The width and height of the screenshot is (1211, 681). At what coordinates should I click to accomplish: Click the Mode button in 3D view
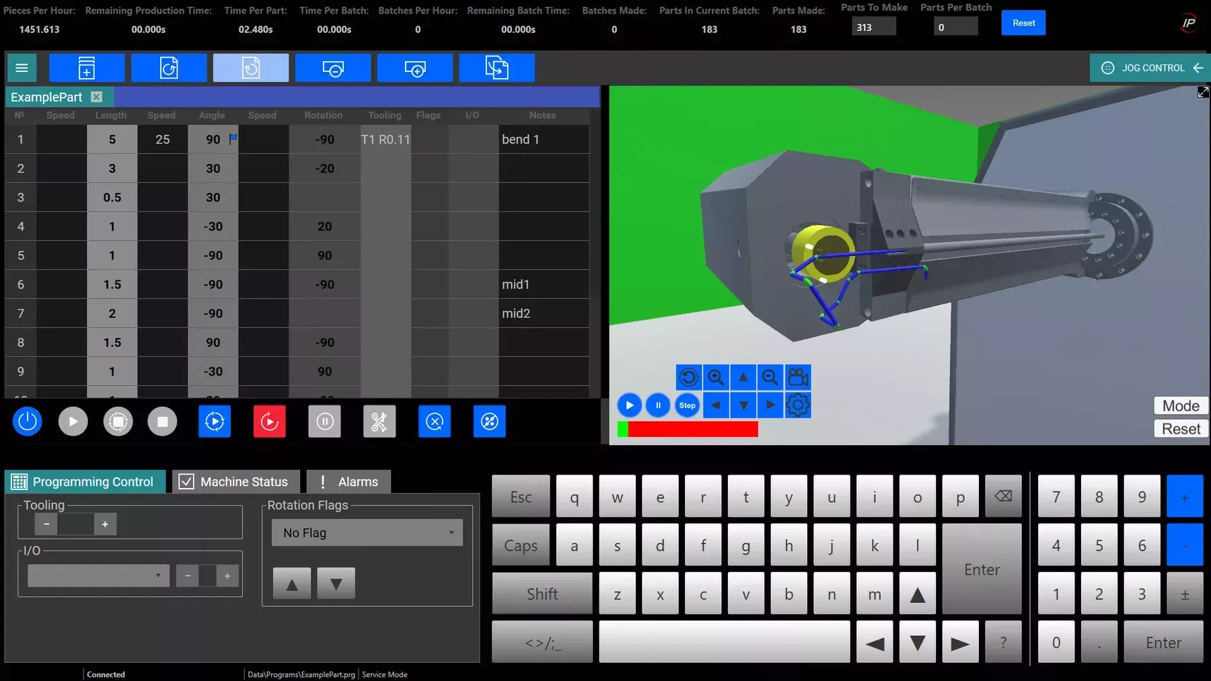click(1180, 406)
